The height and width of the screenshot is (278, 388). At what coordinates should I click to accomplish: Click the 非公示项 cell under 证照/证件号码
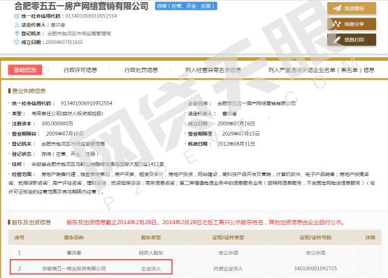(315, 253)
